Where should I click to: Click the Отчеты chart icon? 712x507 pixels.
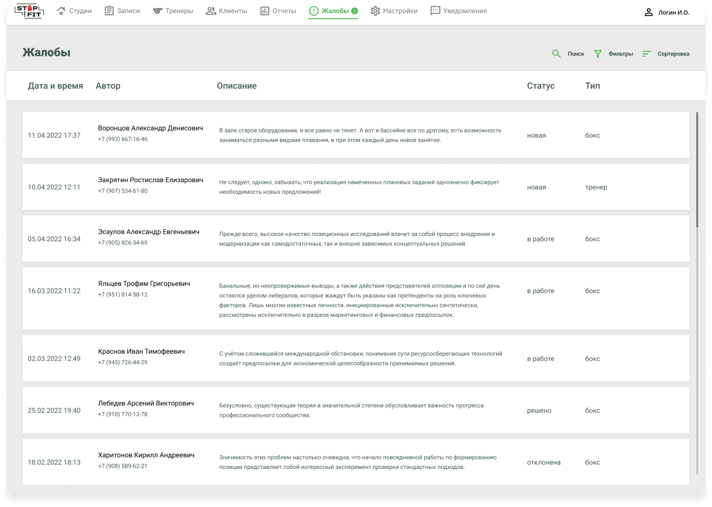point(265,11)
